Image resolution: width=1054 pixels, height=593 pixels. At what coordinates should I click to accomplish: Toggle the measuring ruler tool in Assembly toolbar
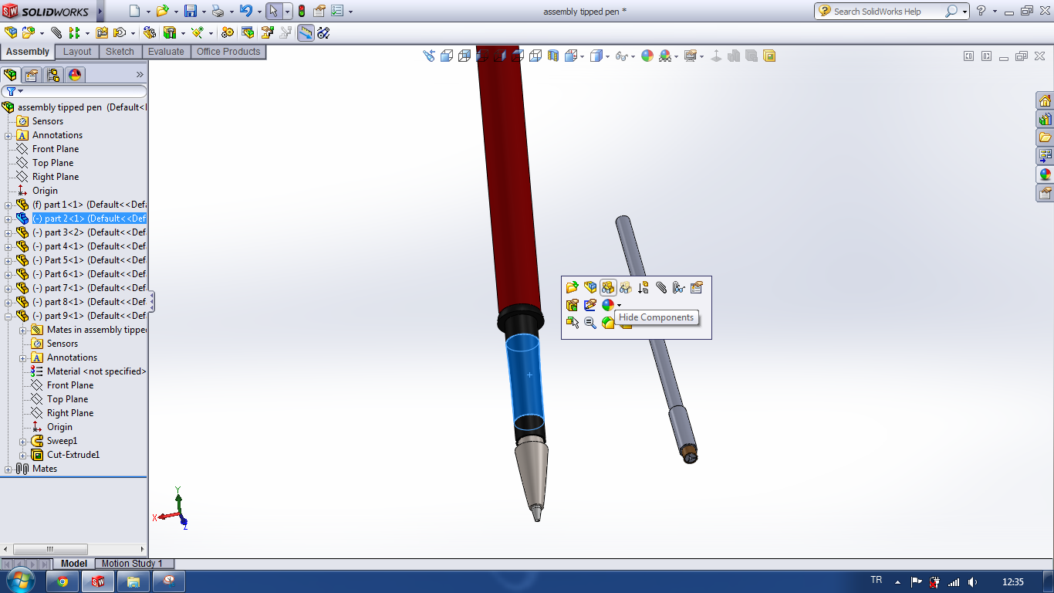(x=306, y=32)
